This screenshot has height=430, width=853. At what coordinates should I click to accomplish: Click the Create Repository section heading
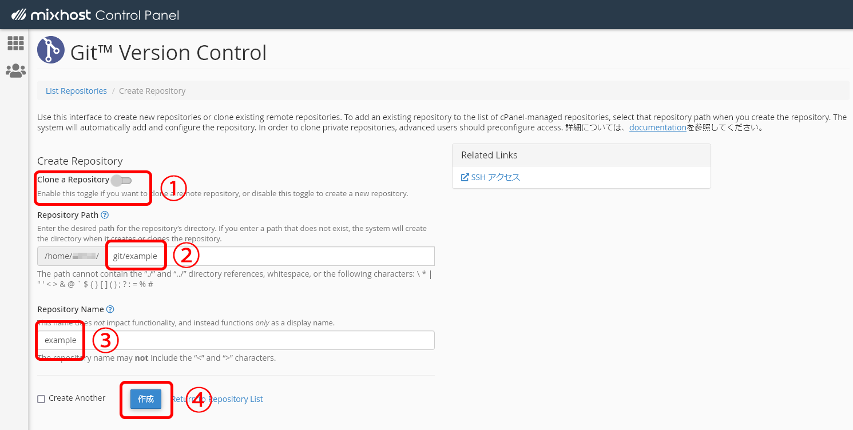coord(80,161)
